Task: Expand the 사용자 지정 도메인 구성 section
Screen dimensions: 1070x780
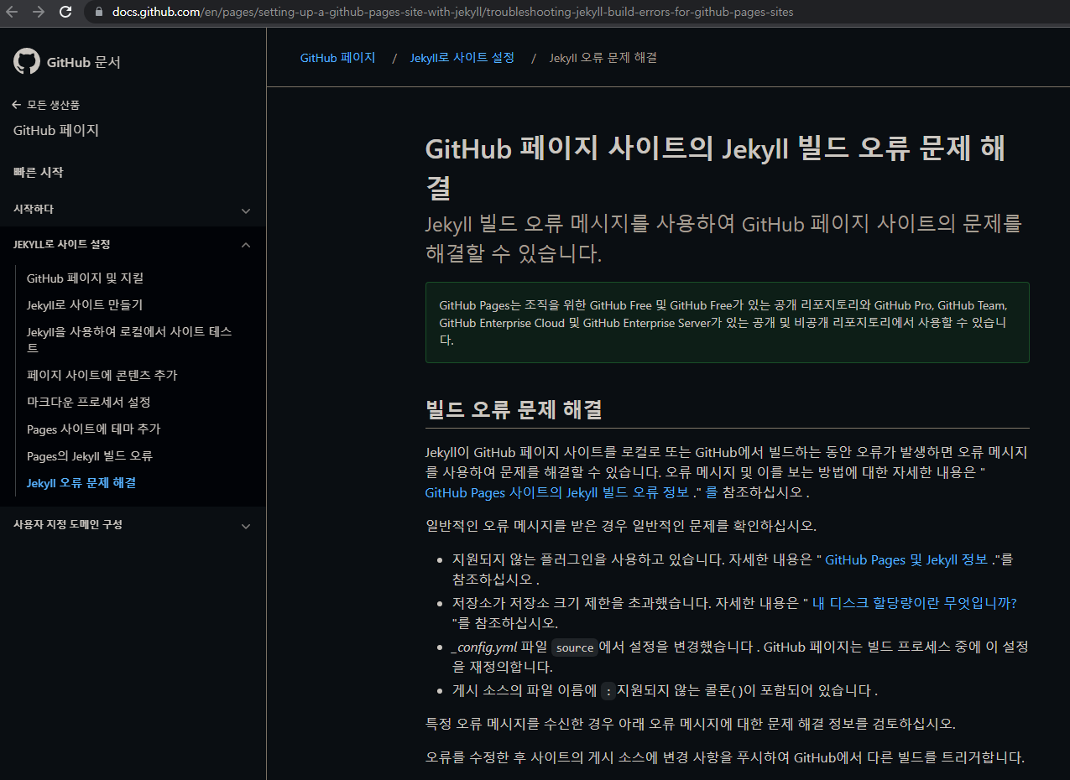Action: (133, 525)
